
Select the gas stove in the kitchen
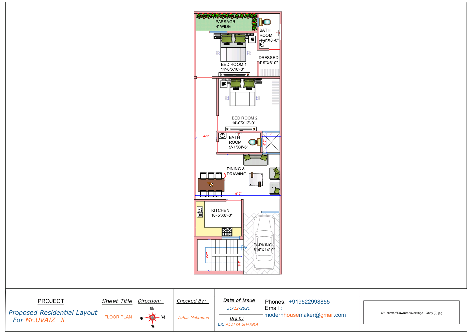(x=227, y=232)
